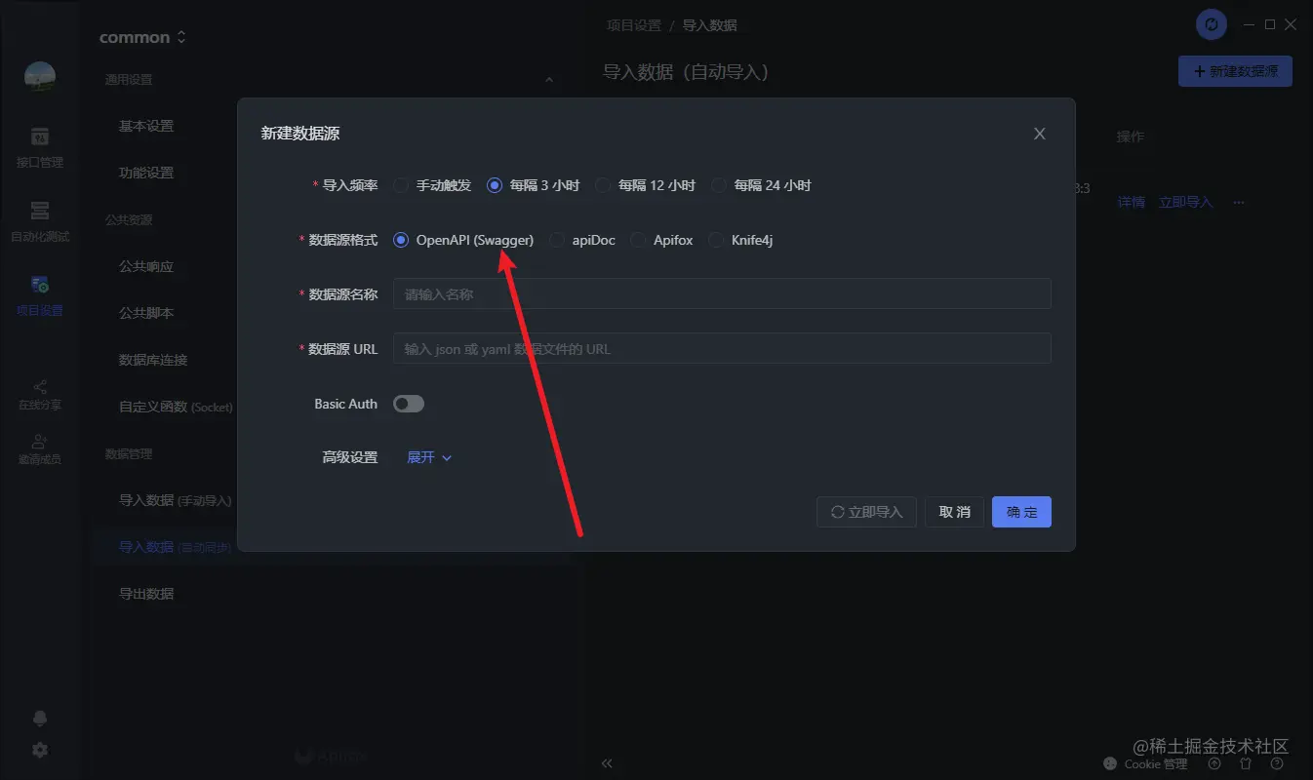Click the 新建数据源 button at top right
The height and width of the screenshot is (780, 1313).
(x=1235, y=71)
